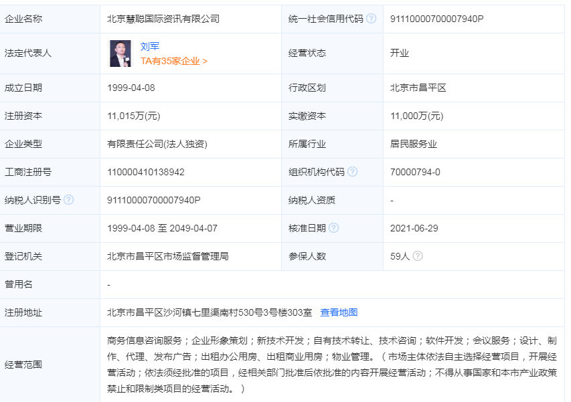Select founding date 1999-04-08

131,88
